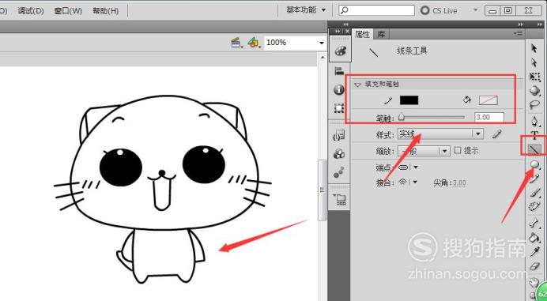Select the Eyedropper tool
The width and height of the screenshot is (547, 301).
coord(534,252)
